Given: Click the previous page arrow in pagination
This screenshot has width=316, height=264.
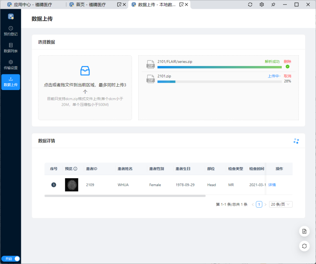Looking at the screenshot, I should tap(253, 204).
